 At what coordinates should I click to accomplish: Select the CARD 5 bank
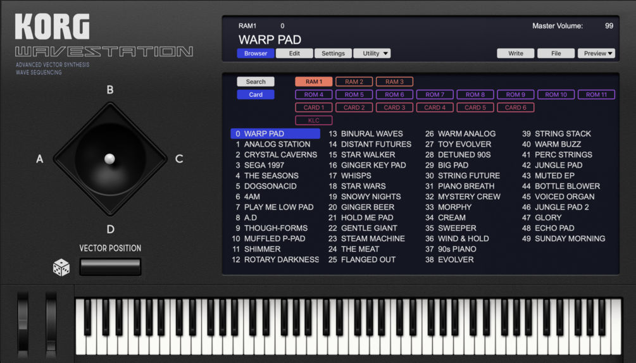475,108
